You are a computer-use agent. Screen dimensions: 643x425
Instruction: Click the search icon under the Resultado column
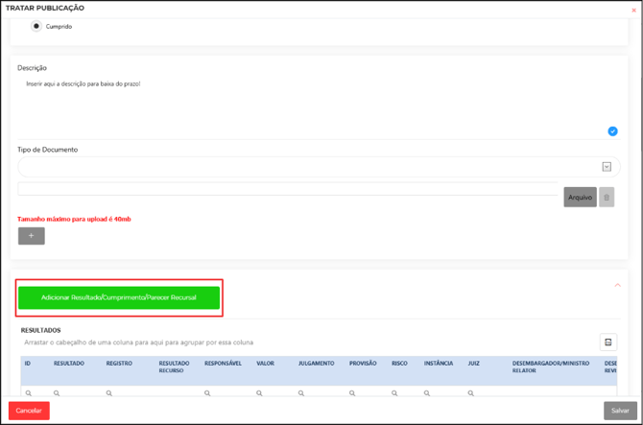coord(58,393)
